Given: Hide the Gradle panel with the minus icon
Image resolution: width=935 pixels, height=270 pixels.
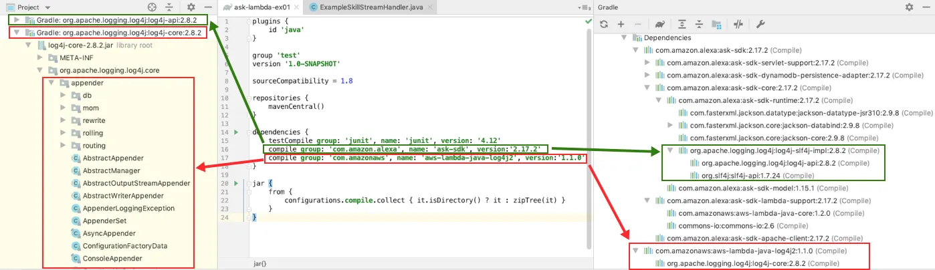Looking at the screenshot, I should (x=926, y=7).
